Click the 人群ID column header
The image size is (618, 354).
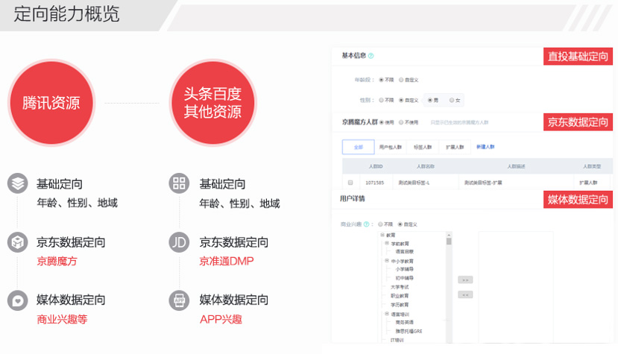376,166
